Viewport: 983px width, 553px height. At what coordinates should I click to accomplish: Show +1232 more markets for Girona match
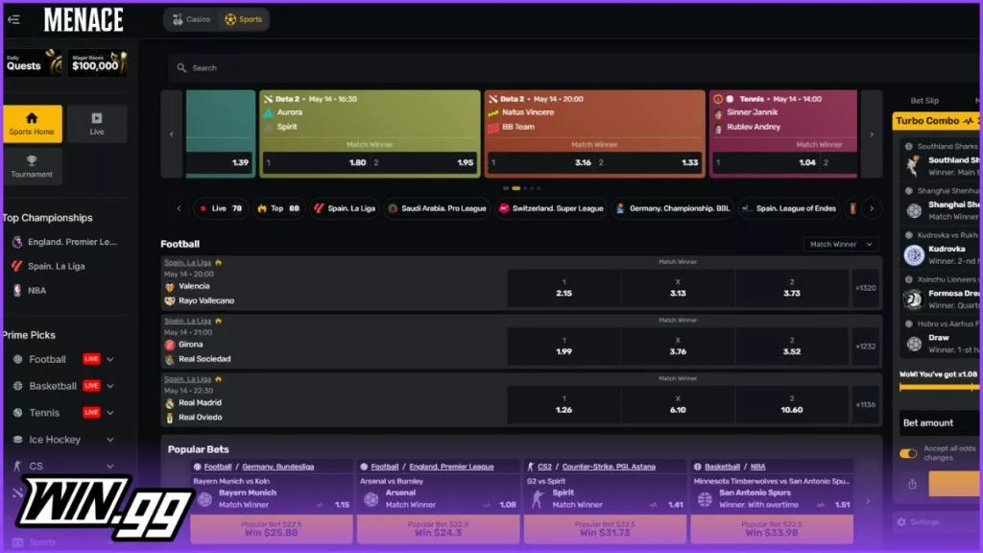tap(866, 347)
